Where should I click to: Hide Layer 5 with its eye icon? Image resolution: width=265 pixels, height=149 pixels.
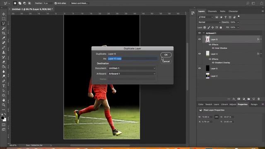pyautogui.click(x=200, y=68)
